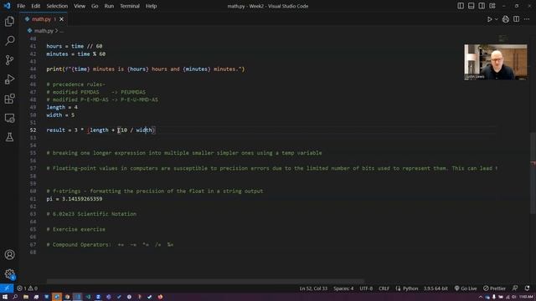Toggle the bottom panel layout
Image resolution: width=536 pixels, height=301 pixels.
click(471, 6)
